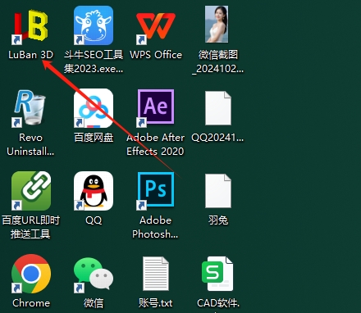Click the 'LuBan 3D' label text
Viewport: 361px width, 313px height.
(x=30, y=55)
